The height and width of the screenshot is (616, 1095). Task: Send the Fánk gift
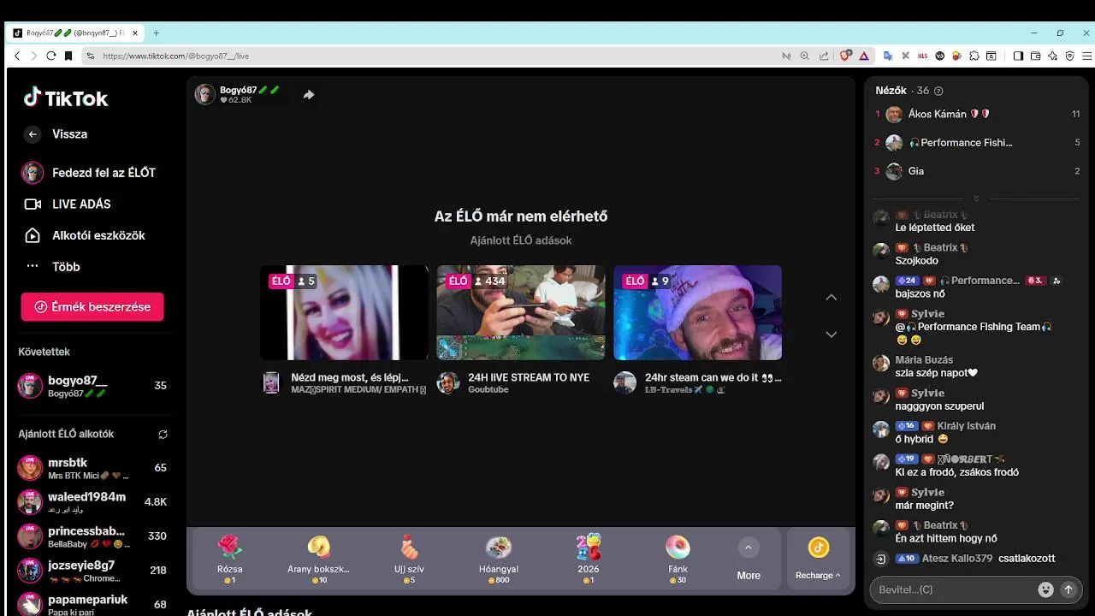click(x=678, y=559)
